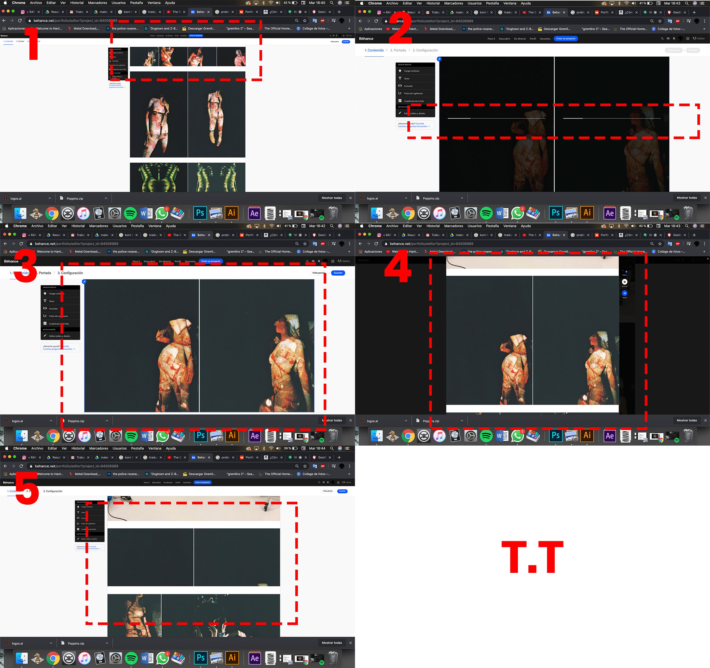Open bookmarks overflow chevron in screenshot 2

(x=704, y=29)
